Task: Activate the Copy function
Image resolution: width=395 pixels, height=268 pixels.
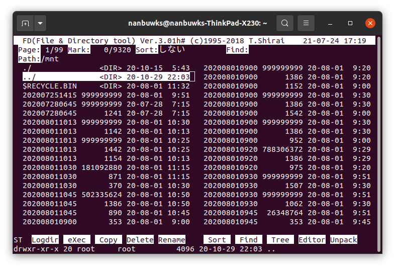Action: 109,239
